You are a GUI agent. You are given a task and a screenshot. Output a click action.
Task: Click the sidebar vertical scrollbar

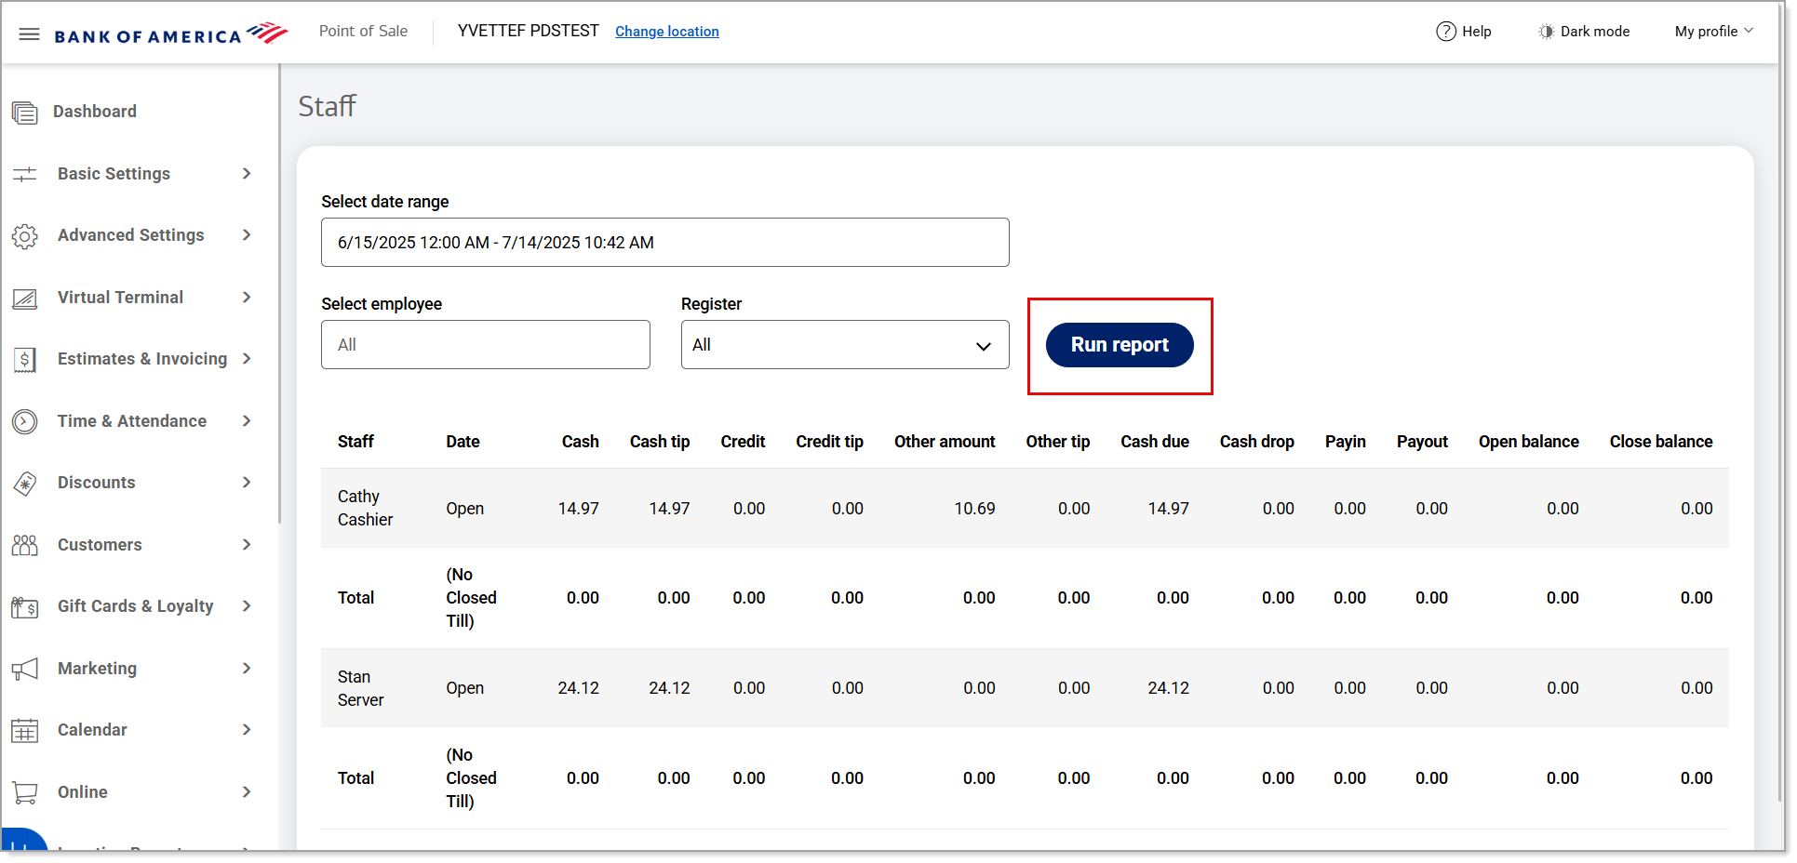coord(278,293)
